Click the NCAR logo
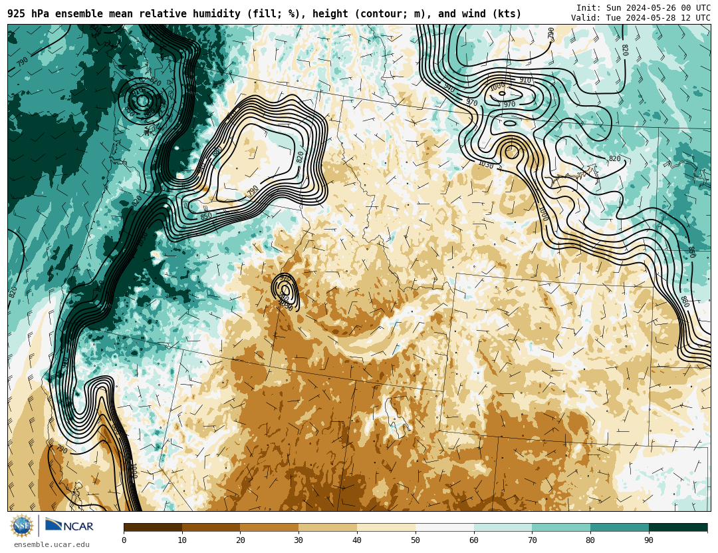Viewport: 718px width, 553px height. [69, 526]
